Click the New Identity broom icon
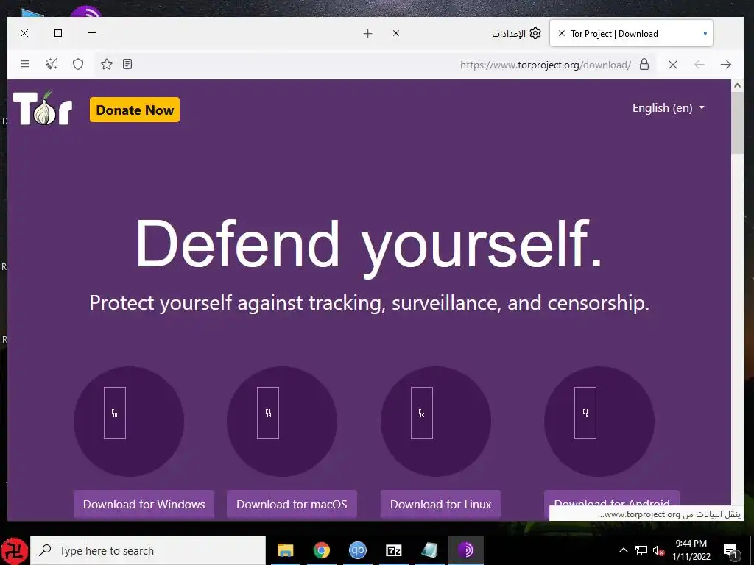The height and width of the screenshot is (565, 754). tap(52, 64)
